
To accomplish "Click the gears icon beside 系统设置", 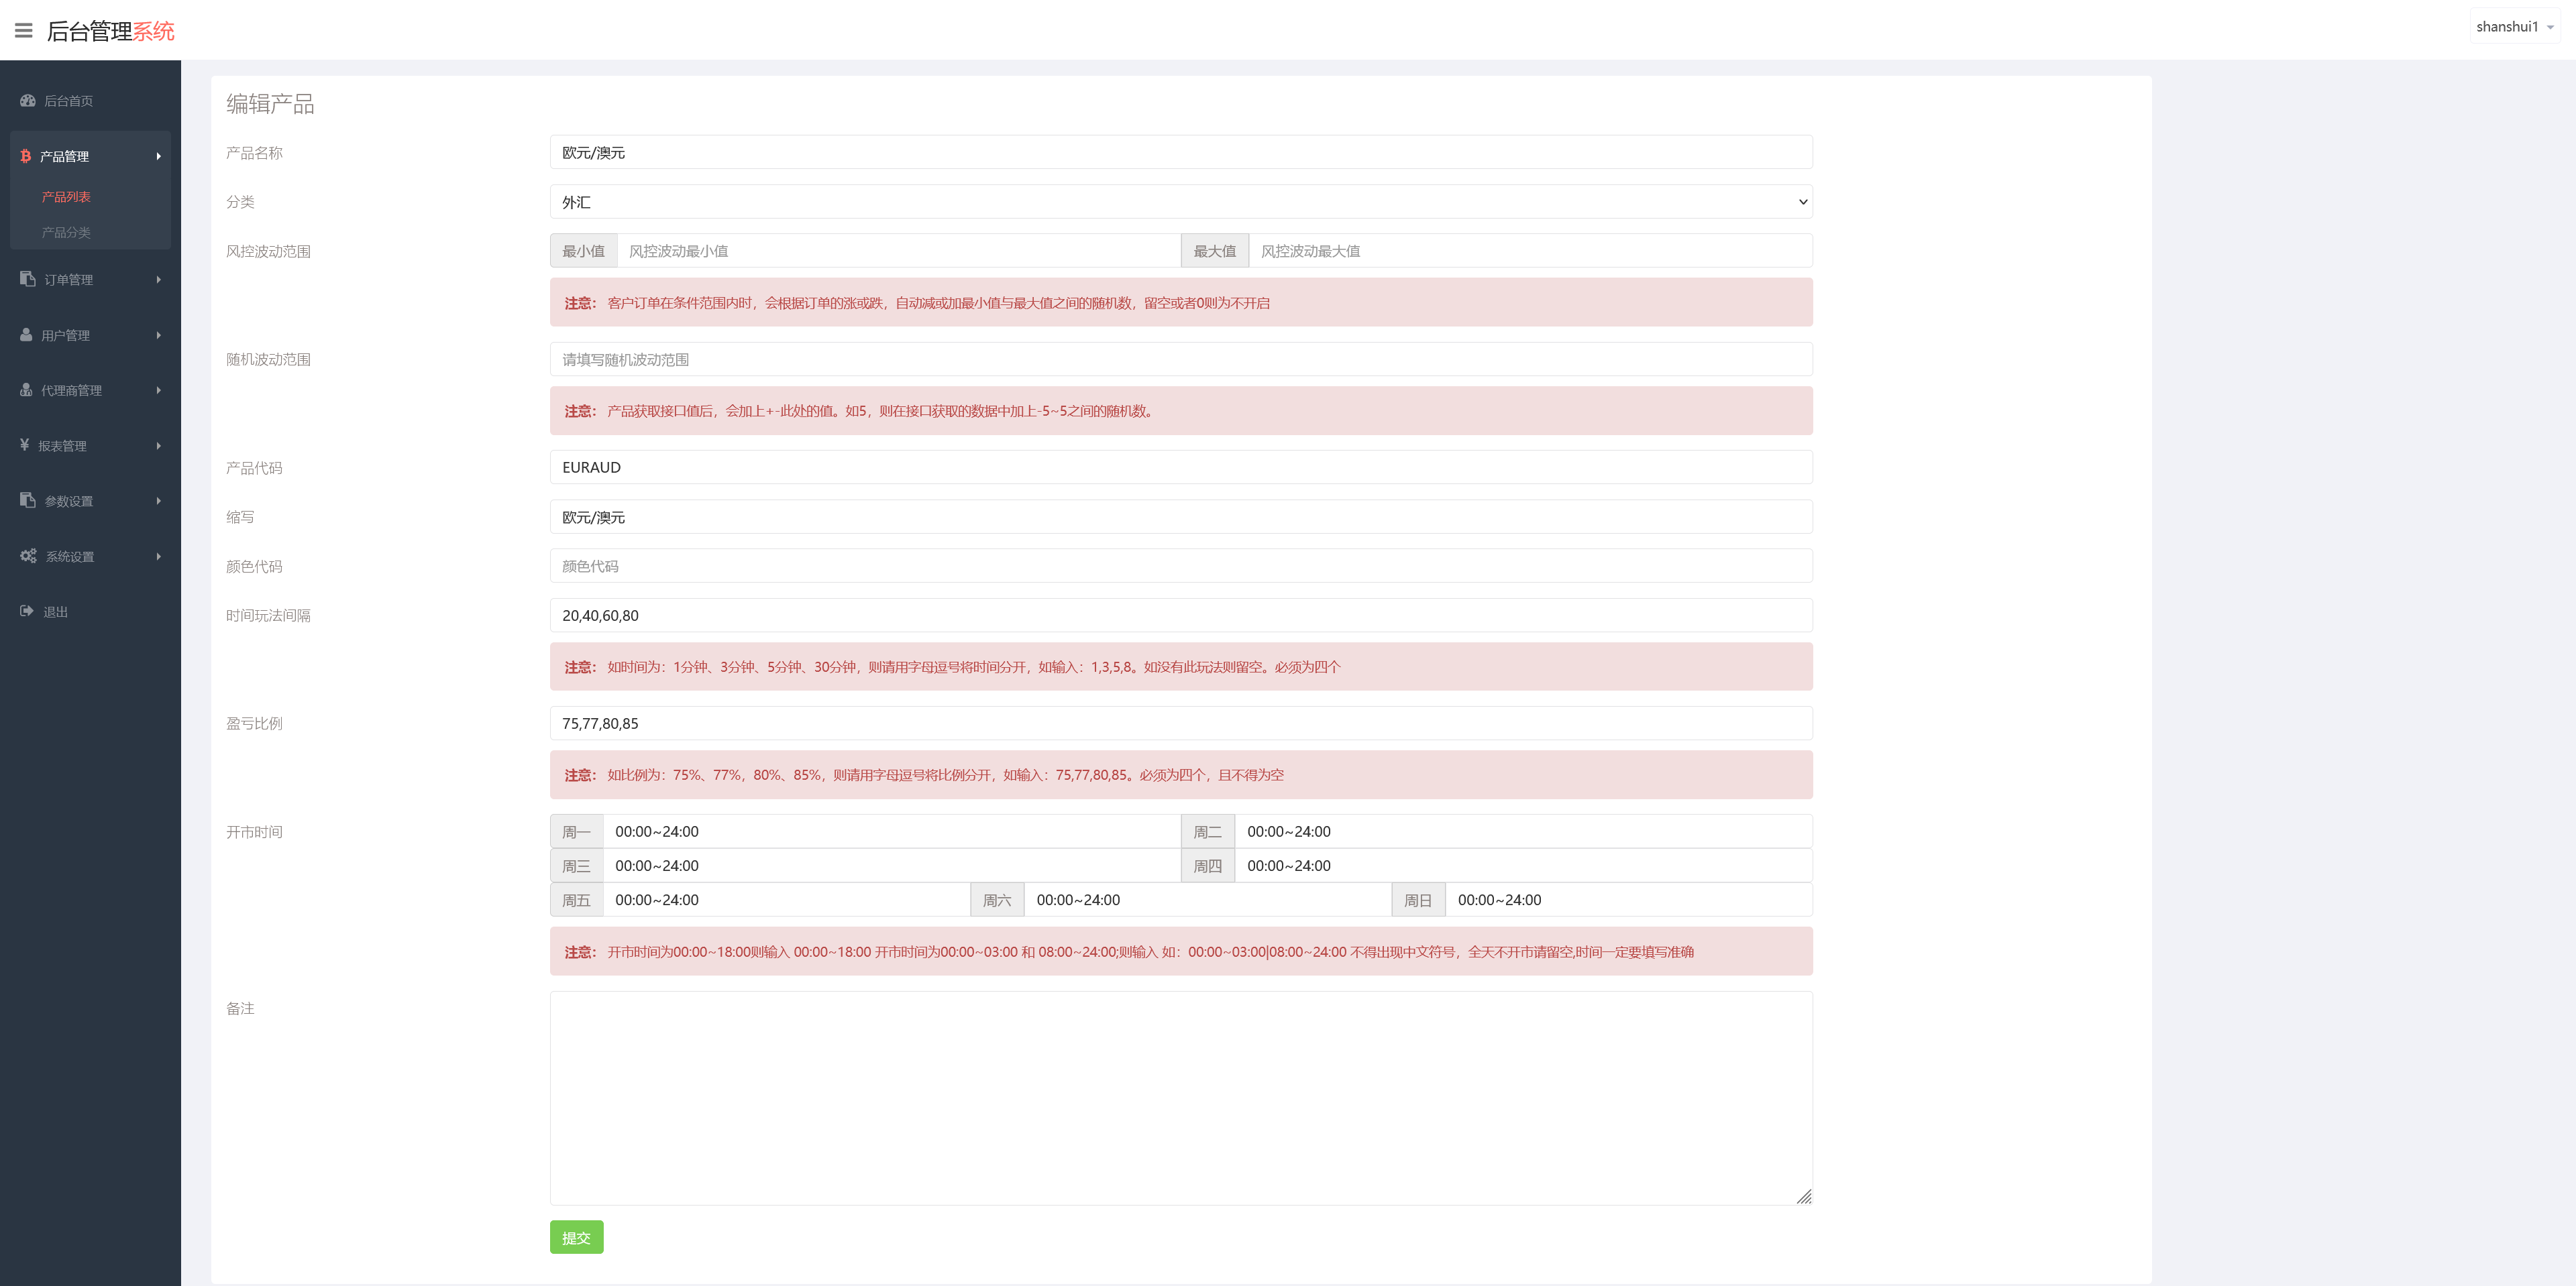I will pos(28,556).
